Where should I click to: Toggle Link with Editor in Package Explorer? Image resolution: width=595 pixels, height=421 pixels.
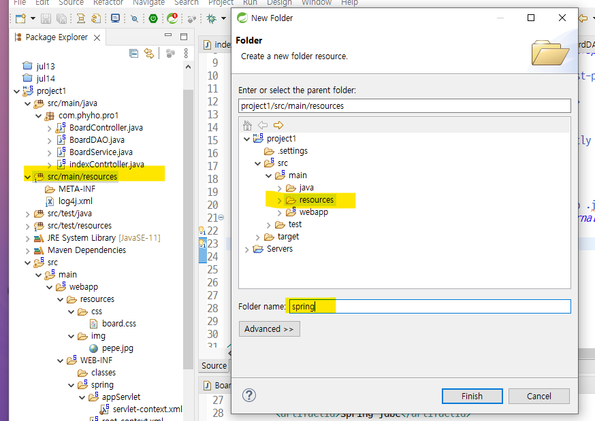(x=149, y=54)
